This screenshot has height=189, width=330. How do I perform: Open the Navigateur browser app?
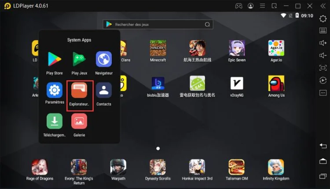104,59
